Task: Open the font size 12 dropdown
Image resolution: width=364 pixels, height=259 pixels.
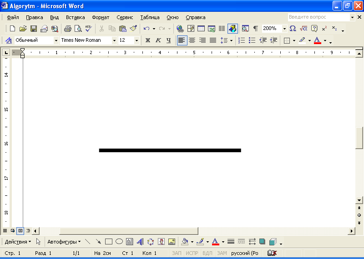Action: tap(136, 40)
